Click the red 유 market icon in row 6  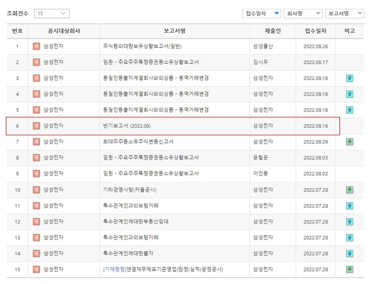(x=37, y=126)
